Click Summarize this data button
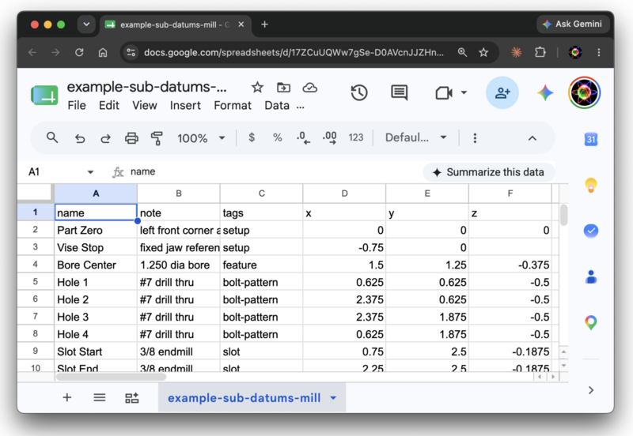Viewport: 633px width, 436px height. tap(489, 172)
